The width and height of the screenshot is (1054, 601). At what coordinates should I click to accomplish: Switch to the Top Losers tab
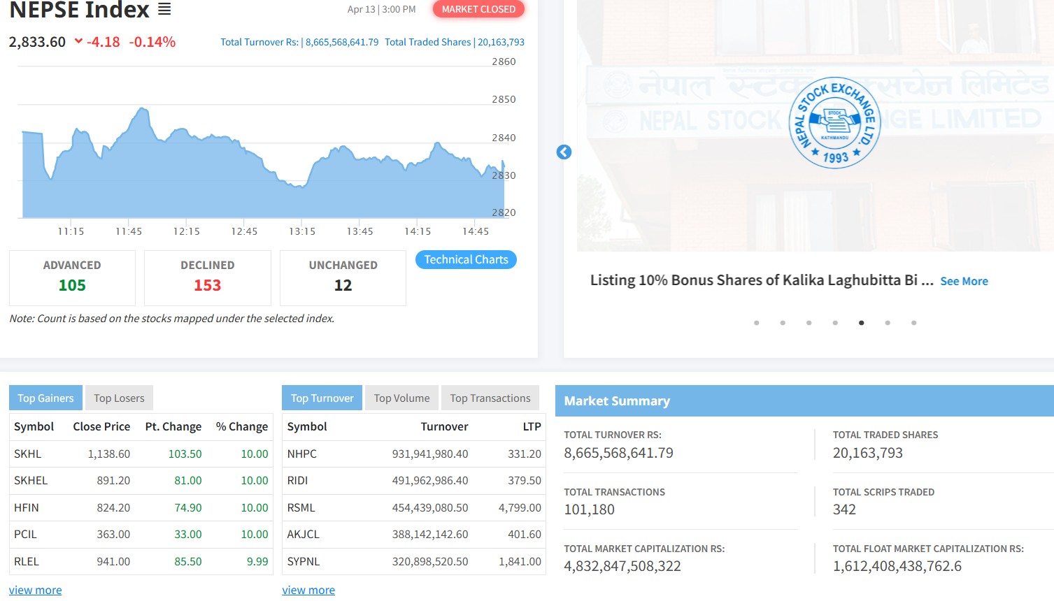click(119, 398)
